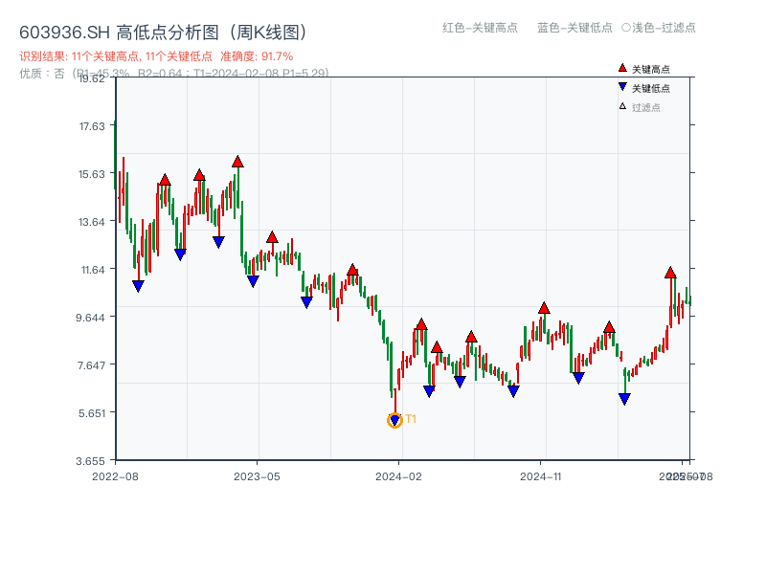The height and width of the screenshot is (574, 766).
Task: Select the rightmost red key-high triangle marker
Action: tap(670, 273)
